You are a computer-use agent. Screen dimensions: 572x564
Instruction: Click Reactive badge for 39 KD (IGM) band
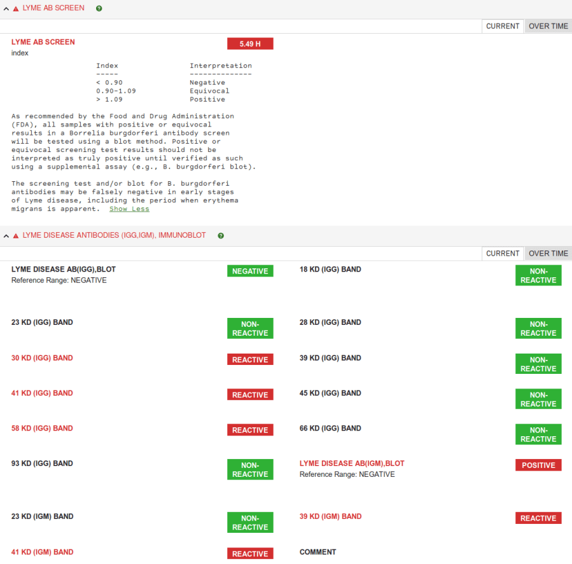(x=538, y=518)
